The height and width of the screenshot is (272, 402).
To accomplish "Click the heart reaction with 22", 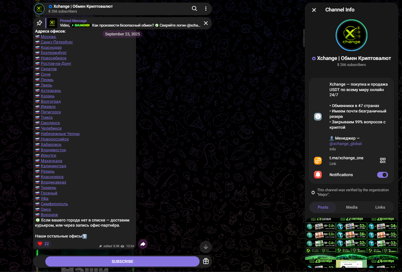I will pos(44,244).
